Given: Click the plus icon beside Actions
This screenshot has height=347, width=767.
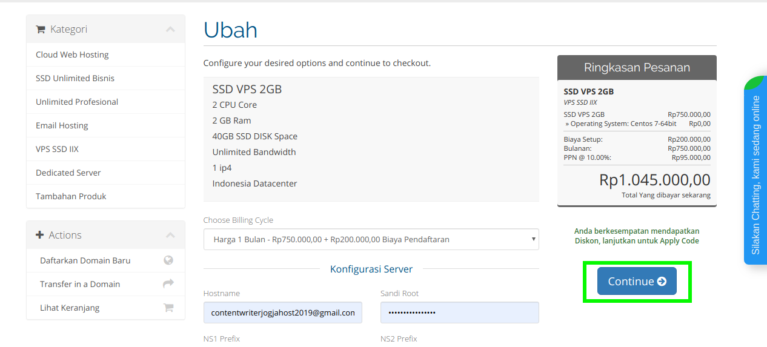Looking at the screenshot, I should (x=40, y=235).
